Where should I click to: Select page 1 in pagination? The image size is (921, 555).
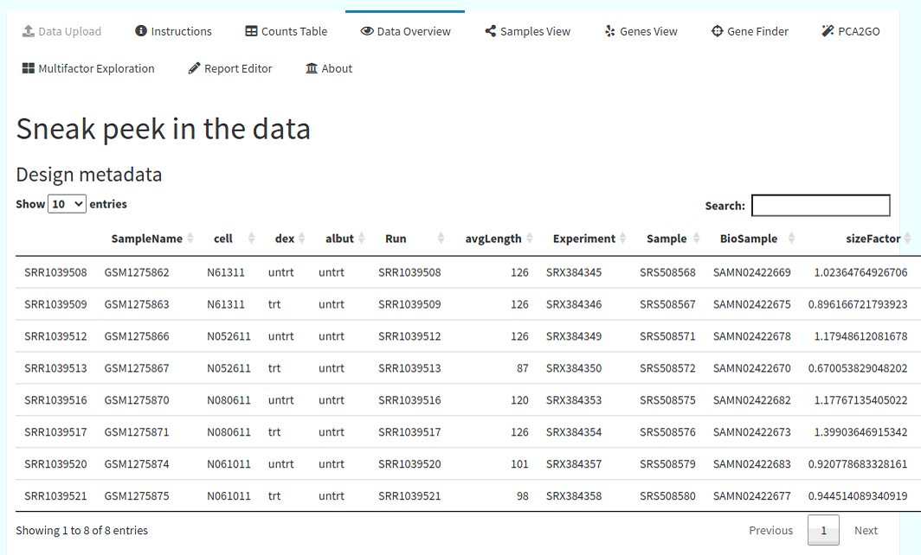(x=823, y=530)
